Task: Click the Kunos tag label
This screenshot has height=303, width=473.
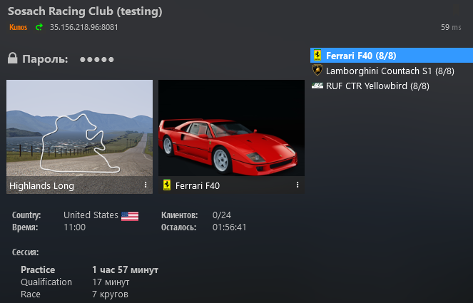Action: tap(18, 27)
